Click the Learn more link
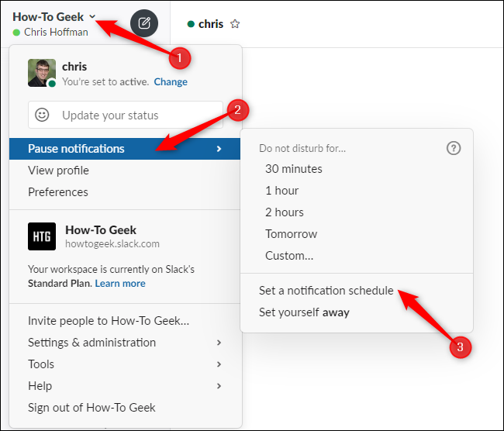504x431 pixels. pyautogui.click(x=120, y=284)
